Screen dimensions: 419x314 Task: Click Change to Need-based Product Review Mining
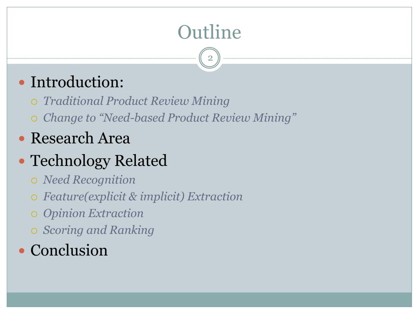(x=170, y=118)
